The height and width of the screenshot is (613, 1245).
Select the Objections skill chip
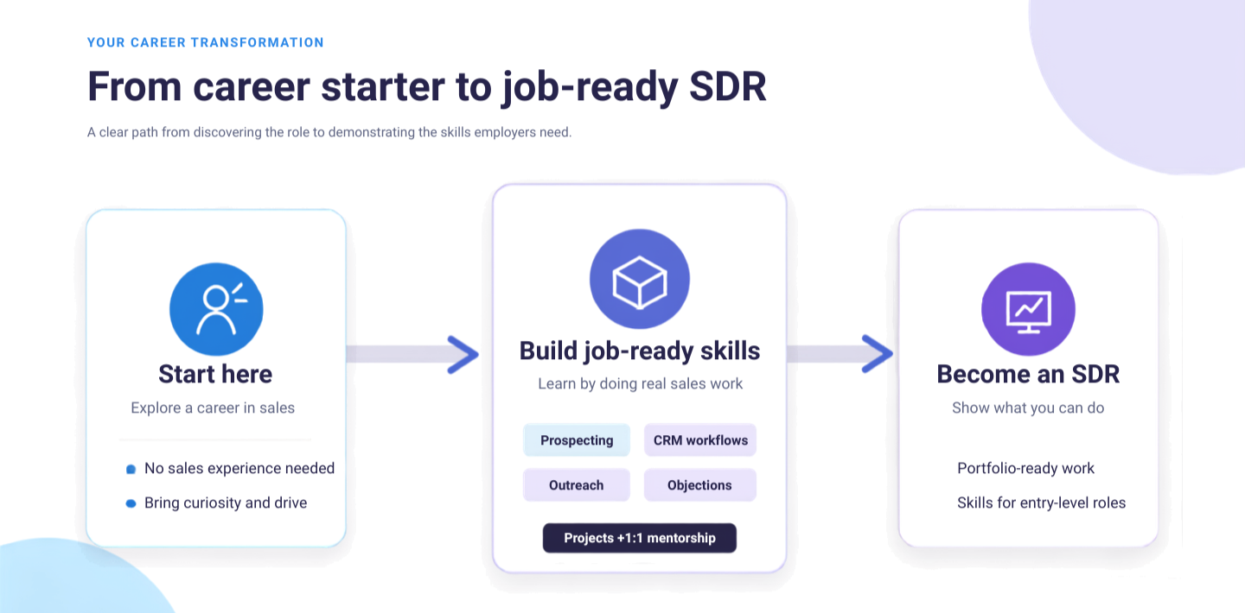(700, 485)
